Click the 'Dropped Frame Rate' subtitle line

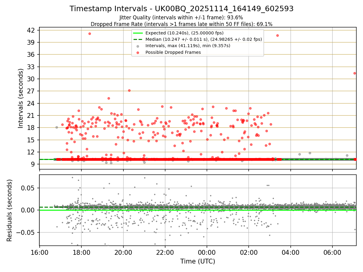(x=181, y=24)
